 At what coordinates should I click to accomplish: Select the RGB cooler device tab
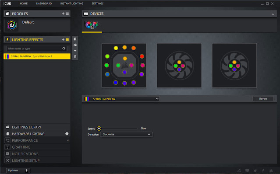click(92, 25)
